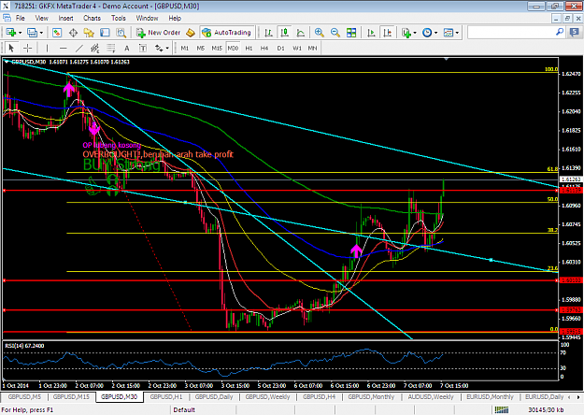Screen dimensions: 584x415
Task: Open a new chart with the New Chart icon
Action: pos(10,33)
